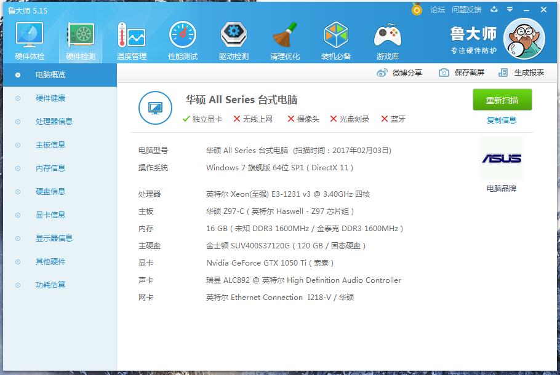Click the 蓝牙 feature status
The width and height of the screenshot is (560, 375).
pos(393,119)
